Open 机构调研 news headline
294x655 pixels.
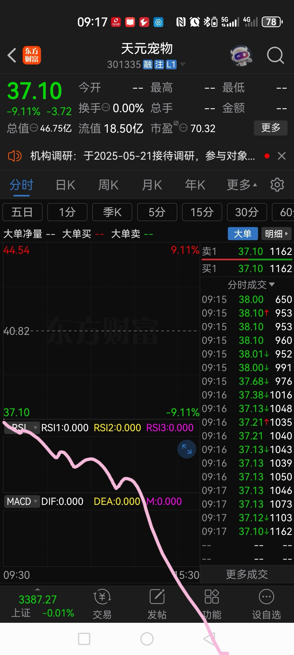point(142,156)
